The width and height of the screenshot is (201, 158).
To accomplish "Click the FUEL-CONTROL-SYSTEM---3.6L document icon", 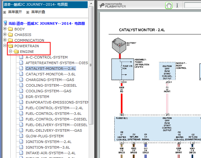I will (21, 113).
